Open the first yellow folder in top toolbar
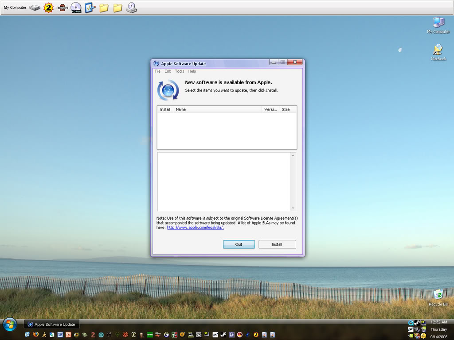Image resolution: width=454 pixels, height=340 pixels. click(104, 8)
